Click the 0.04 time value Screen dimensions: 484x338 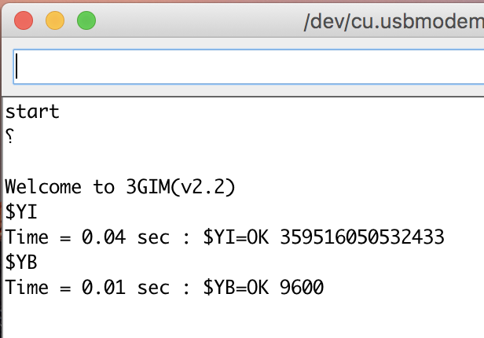[x=104, y=237]
